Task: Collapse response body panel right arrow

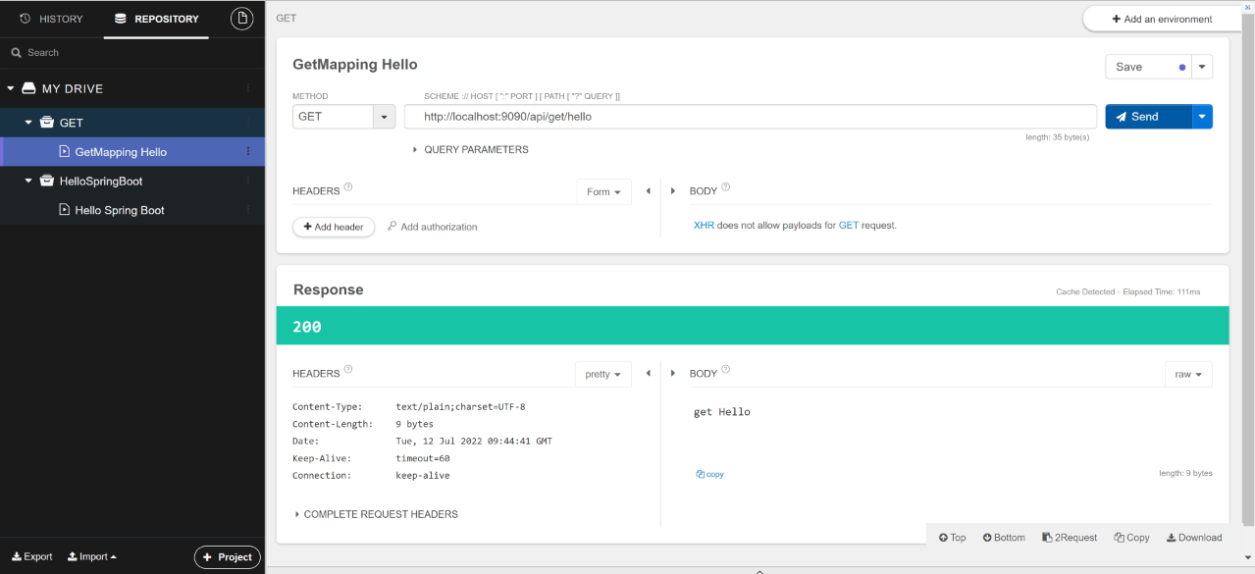Action: pos(673,374)
